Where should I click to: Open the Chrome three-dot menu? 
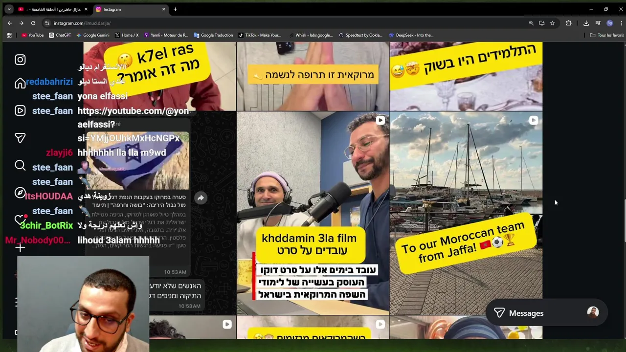[x=621, y=23]
